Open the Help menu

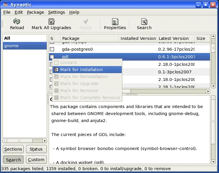pyautogui.click(x=74, y=12)
